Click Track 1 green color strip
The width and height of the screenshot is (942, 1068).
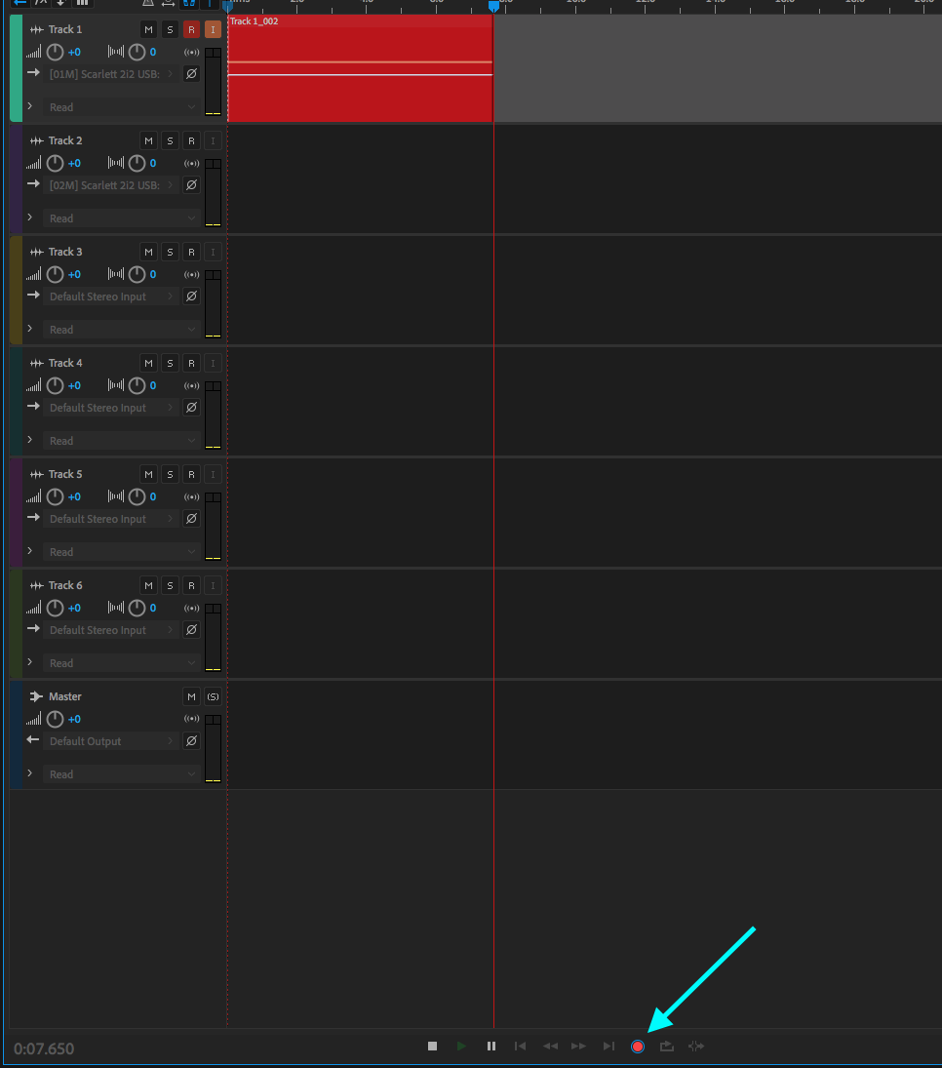(x=17, y=68)
